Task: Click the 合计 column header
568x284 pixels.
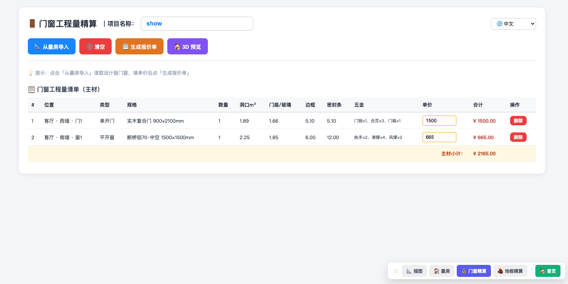Action: pyautogui.click(x=478, y=105)
